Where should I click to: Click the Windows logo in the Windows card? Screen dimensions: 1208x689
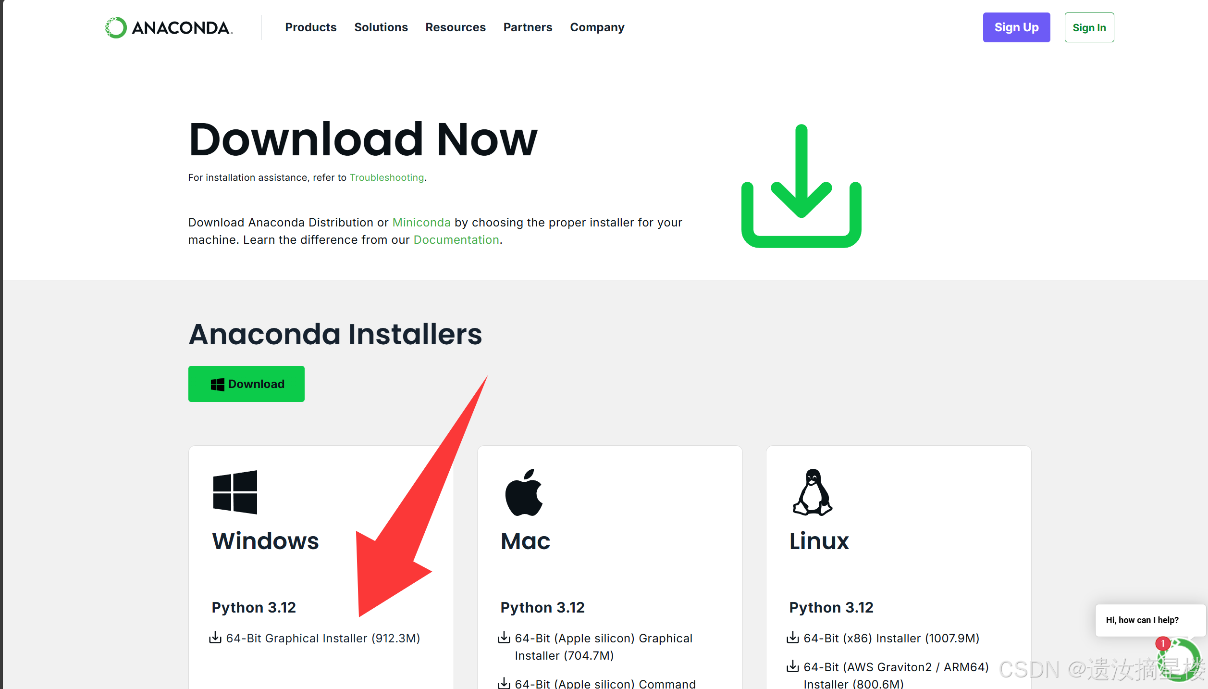tap(235, 492)
